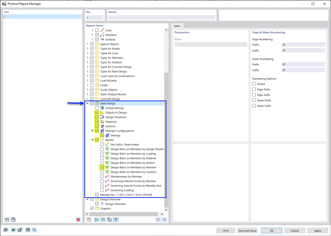Disable Design Ratio on Members by Member
The width and height of the screenshot is (331, 236).
[x=102, y=167]
